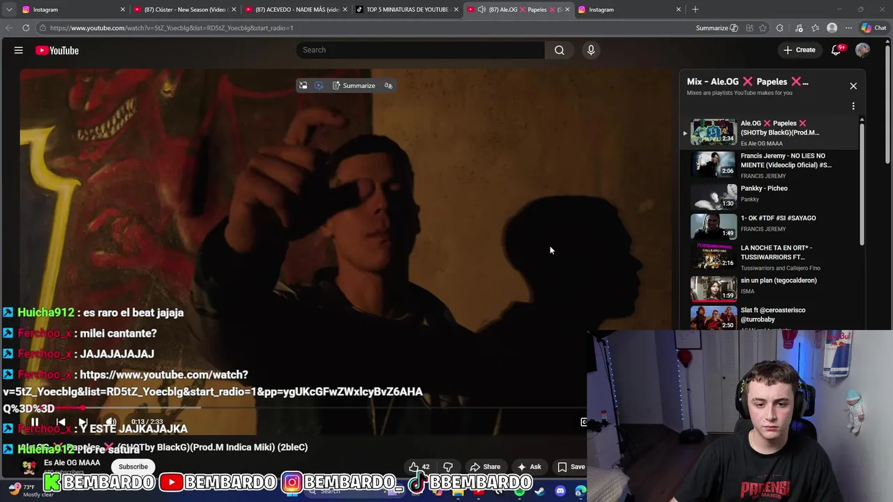
Task: Click the translate icon in video toolbar
Action: point(389,86)
